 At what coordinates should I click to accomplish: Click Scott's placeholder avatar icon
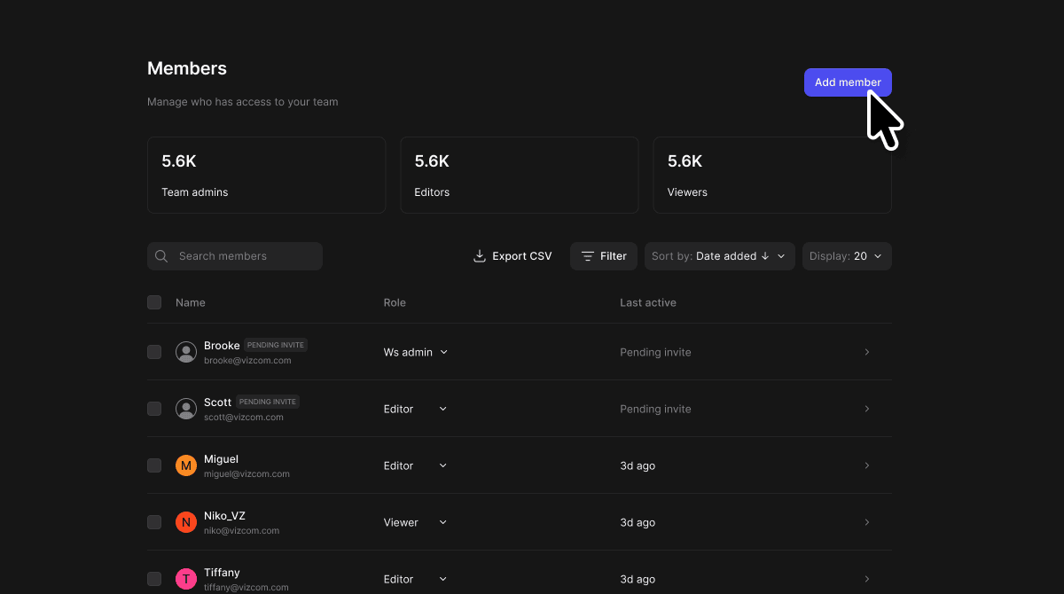(x=186, y=409)
